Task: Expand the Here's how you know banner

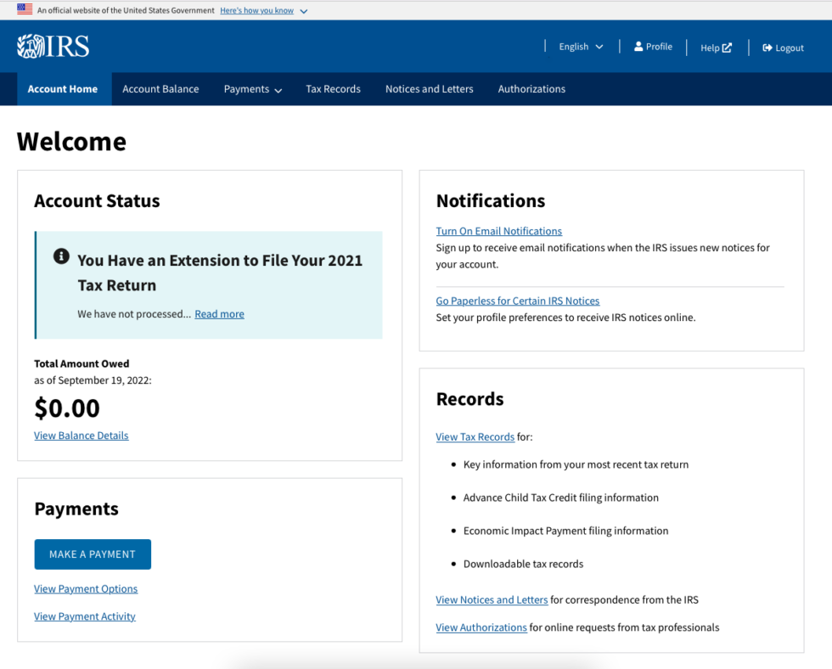Action: pos(257,9)
